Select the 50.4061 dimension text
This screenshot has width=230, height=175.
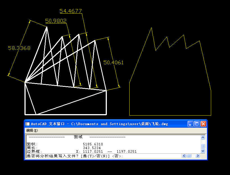113,63
